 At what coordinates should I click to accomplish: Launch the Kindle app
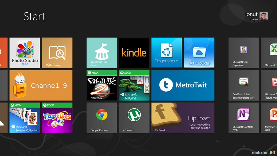tap(134, 53)
